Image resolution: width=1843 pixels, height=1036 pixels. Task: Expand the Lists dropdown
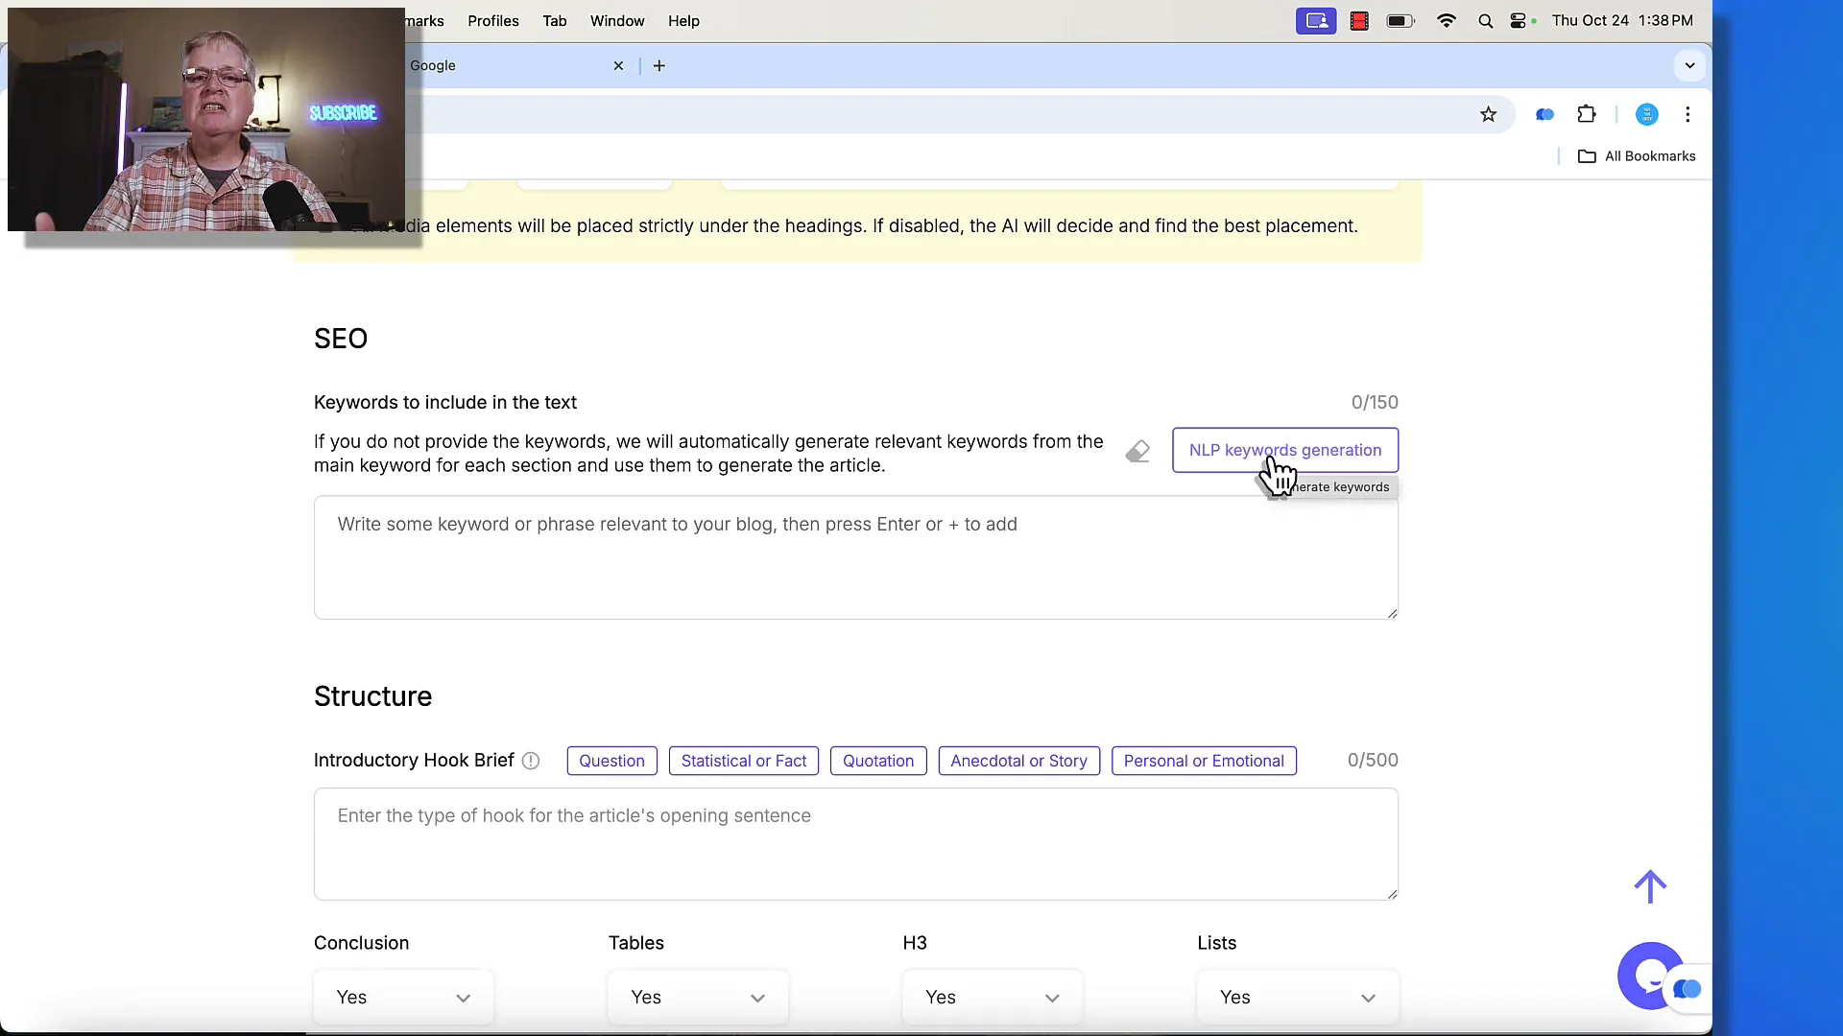(1298, 997)
